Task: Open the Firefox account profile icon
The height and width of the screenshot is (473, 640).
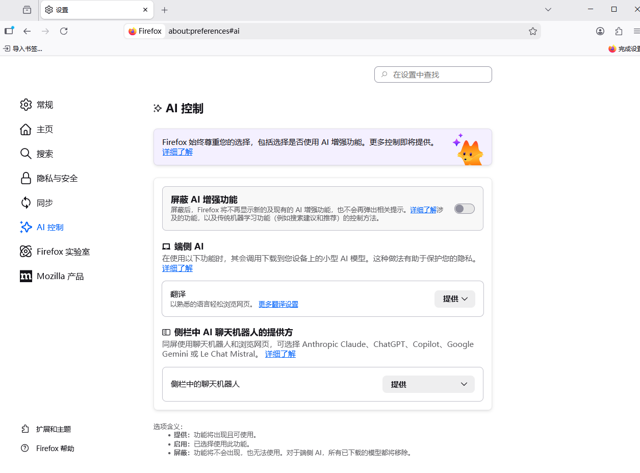Action: pyautogui.click(x=600, y=31)
